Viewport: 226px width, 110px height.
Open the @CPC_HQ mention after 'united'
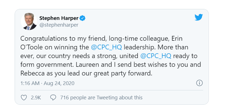(156, 56)
